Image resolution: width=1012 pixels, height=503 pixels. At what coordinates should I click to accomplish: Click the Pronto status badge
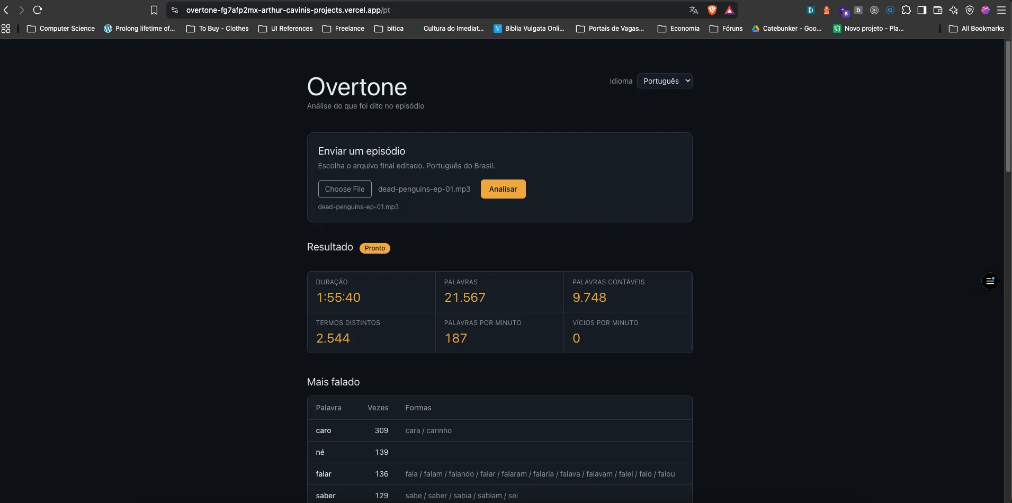click(x=375, y=248)
